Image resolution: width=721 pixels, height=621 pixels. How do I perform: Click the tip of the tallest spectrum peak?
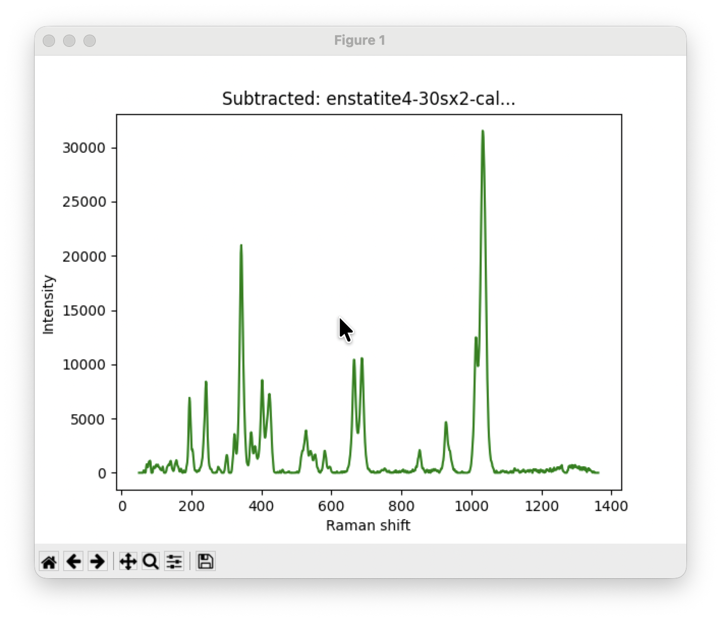pos(482,131)
